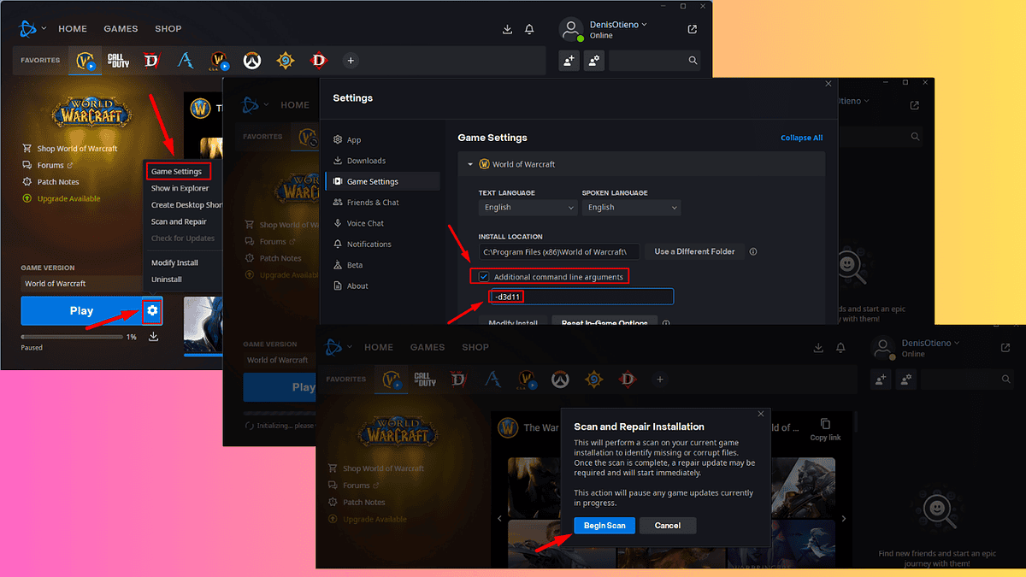
Task: Open game options gear next to Play button
Action: 150,310
